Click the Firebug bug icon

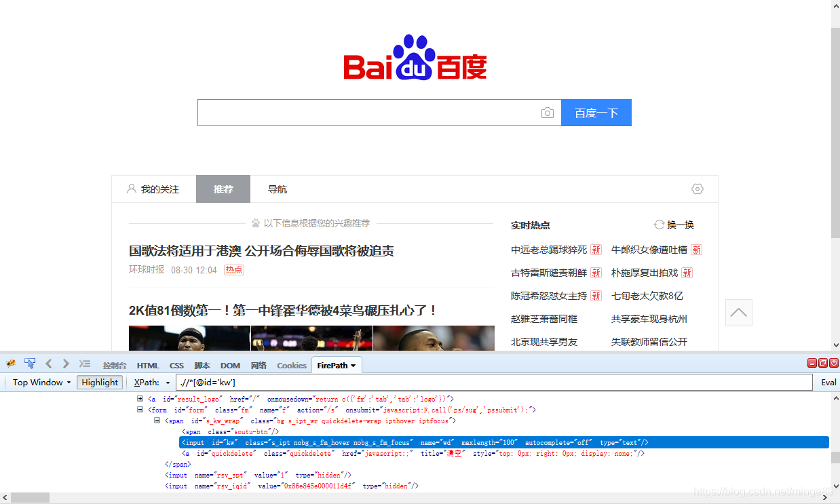click(11, 364)
